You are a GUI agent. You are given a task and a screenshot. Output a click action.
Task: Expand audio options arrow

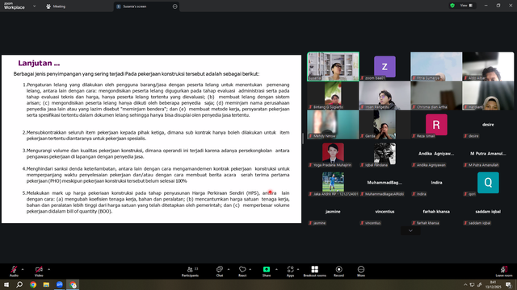click(23, 269)
